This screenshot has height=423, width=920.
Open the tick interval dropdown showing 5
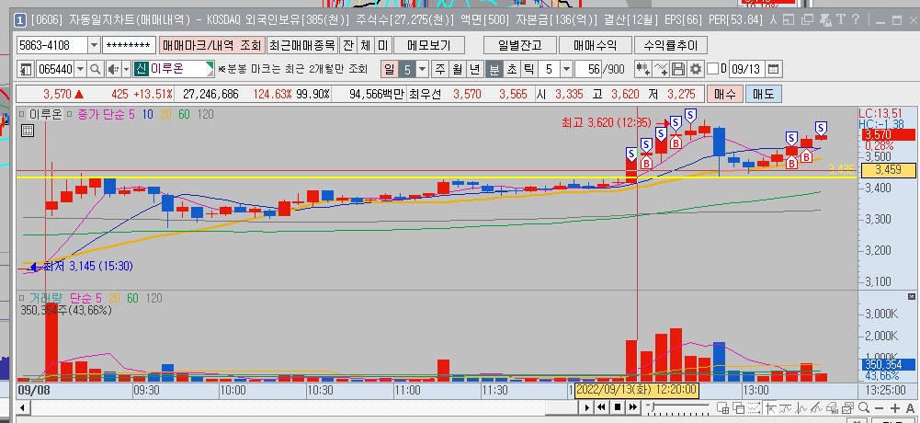click(x=566, y=69)
